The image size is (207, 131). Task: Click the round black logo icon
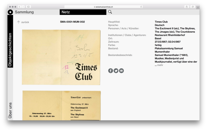(x=10, y=12)
